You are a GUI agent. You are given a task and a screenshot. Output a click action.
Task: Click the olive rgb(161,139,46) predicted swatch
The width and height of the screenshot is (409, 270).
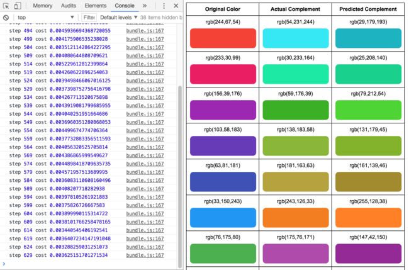point(368,181)
